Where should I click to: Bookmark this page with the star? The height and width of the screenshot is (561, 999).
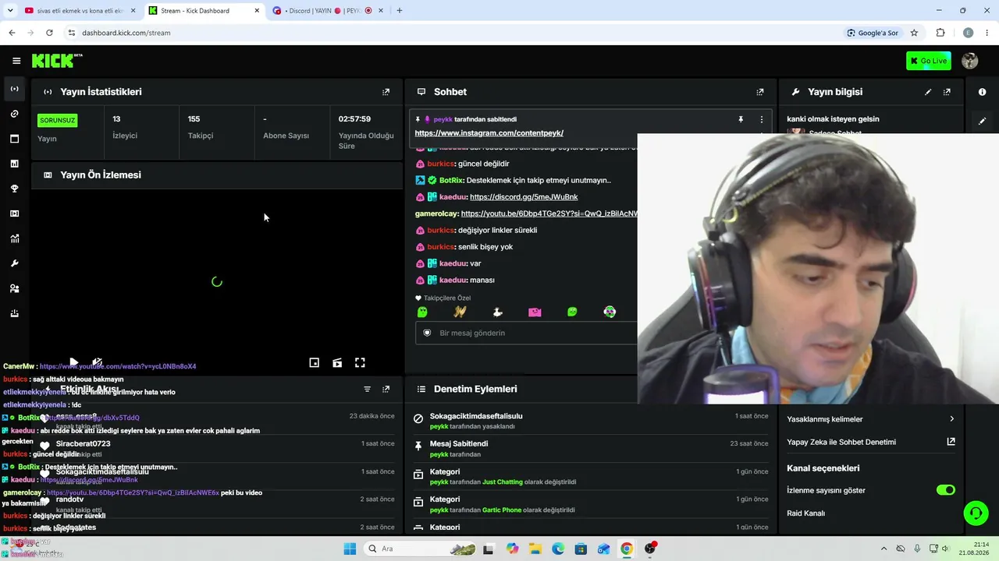pos(914,33)
